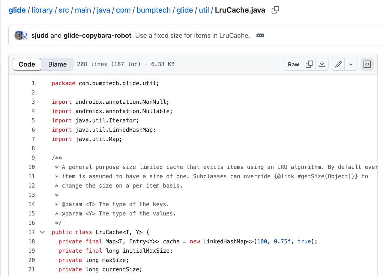Select line number 18

coord(31,241)
